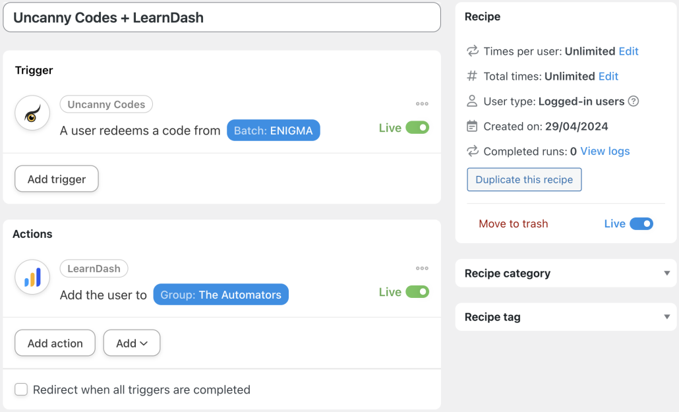This screenshot has height=412, width=679.
Task: Open the Add dropdown next to Add action
Action: coord(131,343)
